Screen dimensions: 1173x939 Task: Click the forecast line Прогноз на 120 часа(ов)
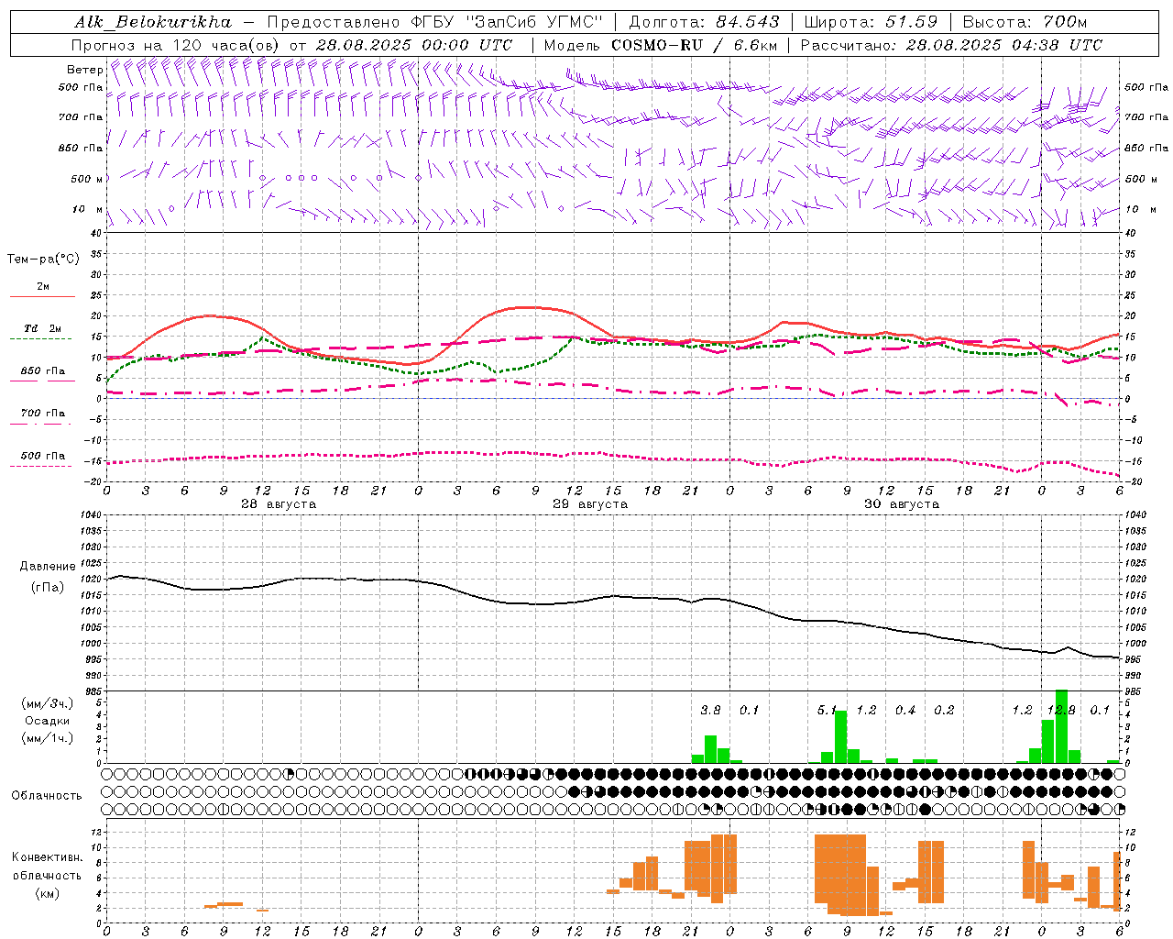pos(176,45)
